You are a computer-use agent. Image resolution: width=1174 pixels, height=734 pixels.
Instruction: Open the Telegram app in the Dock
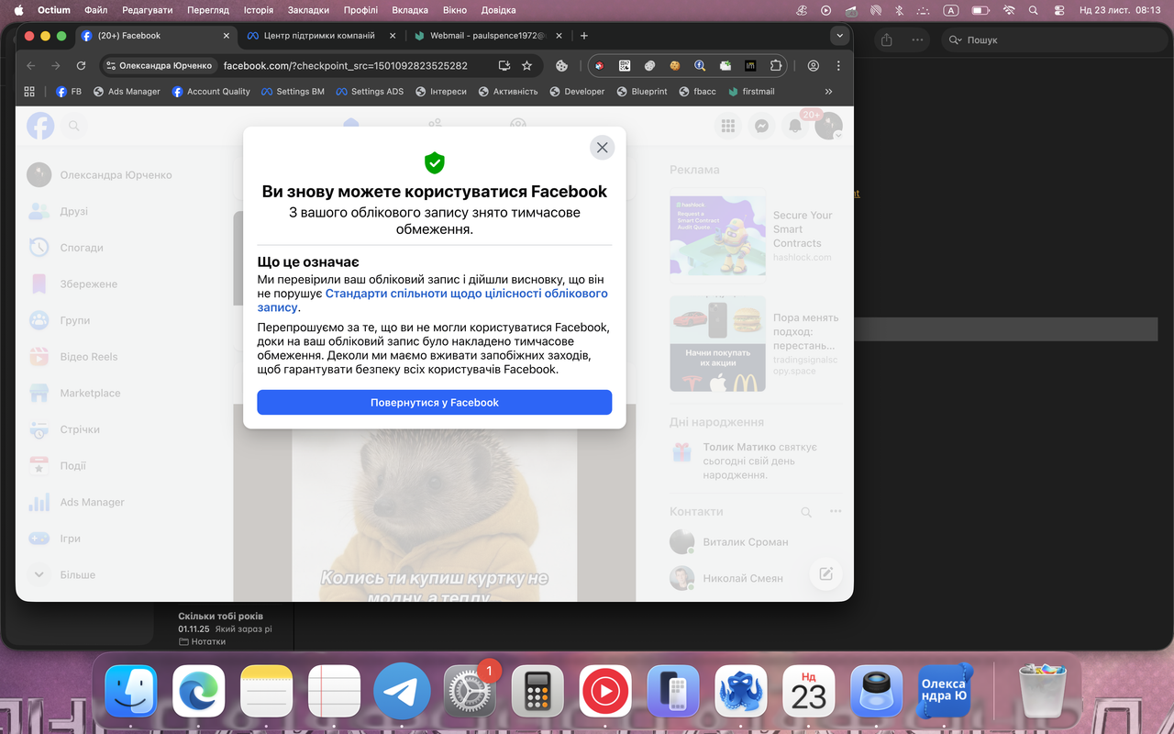[402, 691]
